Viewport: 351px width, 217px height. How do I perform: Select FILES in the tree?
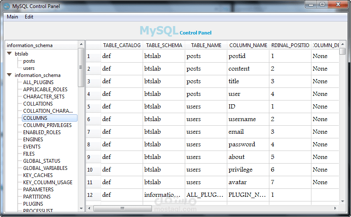(29, 154)
